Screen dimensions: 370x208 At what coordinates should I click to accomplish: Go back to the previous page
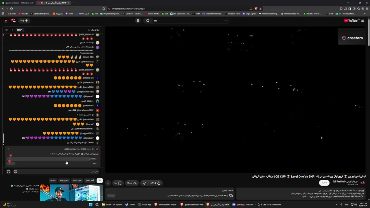[3, 9]
